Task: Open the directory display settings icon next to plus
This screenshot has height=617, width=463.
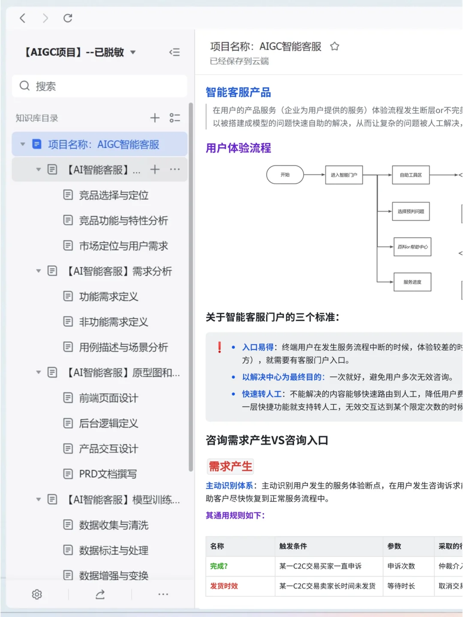Action: pyautogui.click(x=175, y=118)
